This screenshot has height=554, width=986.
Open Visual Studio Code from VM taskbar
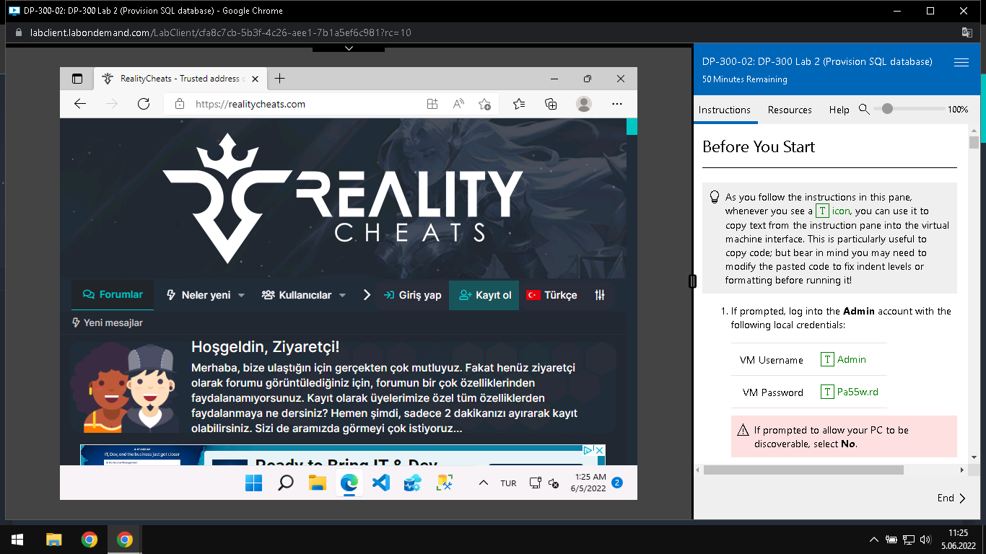click(x=381, y=483)
